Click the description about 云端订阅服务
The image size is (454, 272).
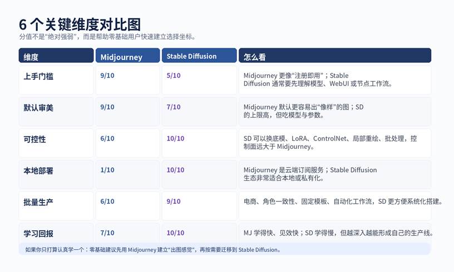click(x=310, y=174)
